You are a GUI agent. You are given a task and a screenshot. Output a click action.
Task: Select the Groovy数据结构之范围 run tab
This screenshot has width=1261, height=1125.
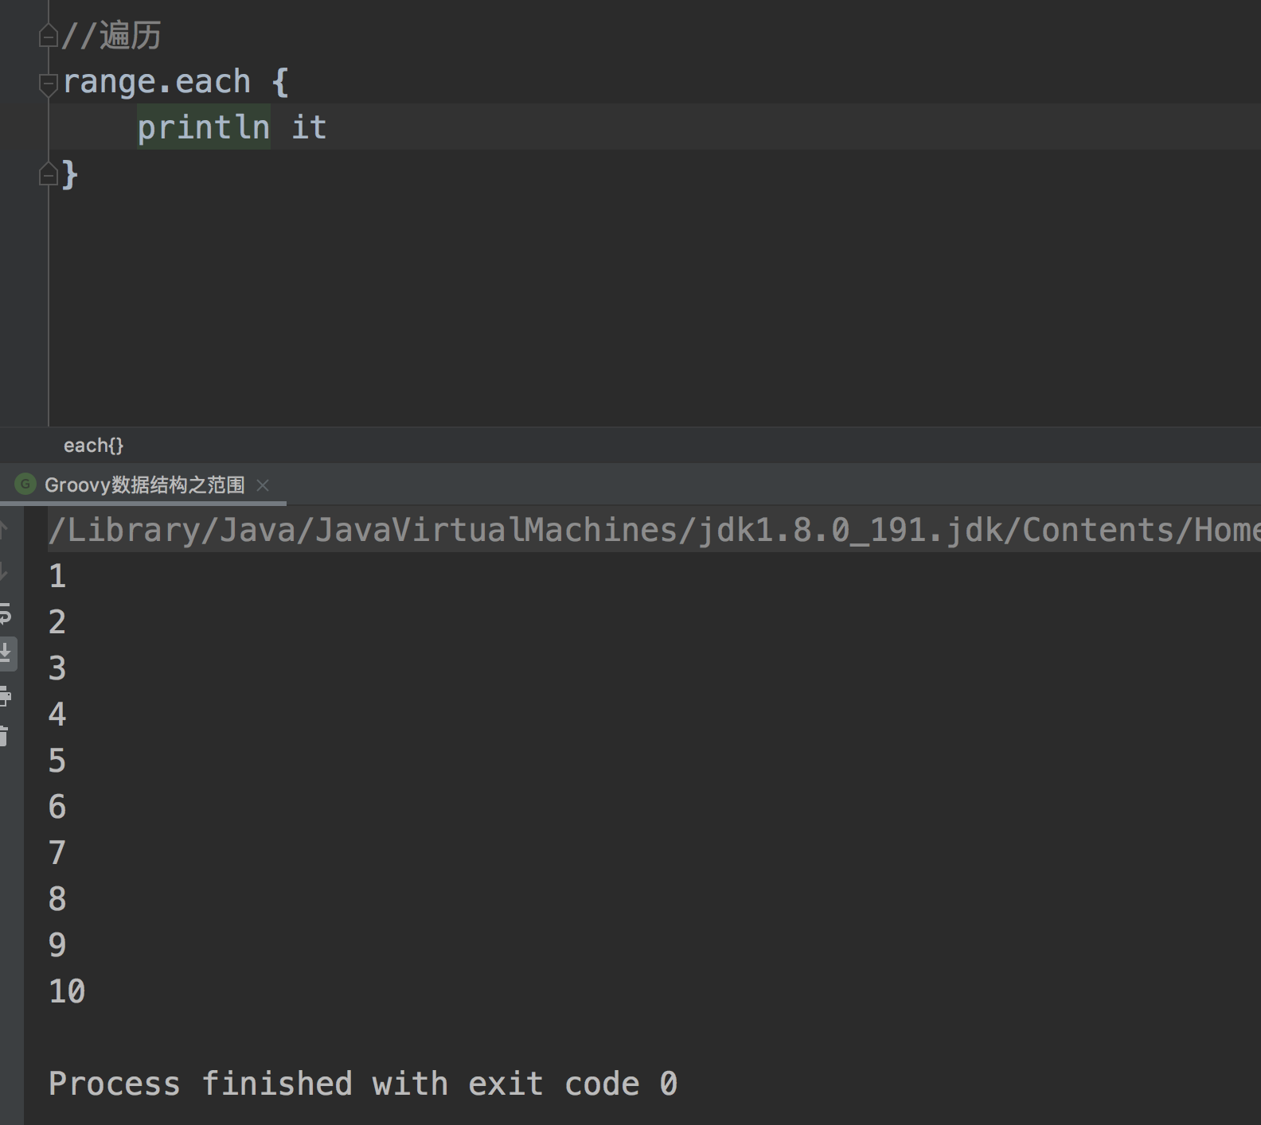pyautogui.click(x=144, y=485)
